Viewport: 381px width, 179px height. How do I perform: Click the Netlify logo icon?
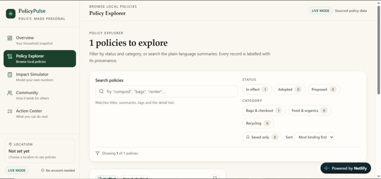click(326, 168)
